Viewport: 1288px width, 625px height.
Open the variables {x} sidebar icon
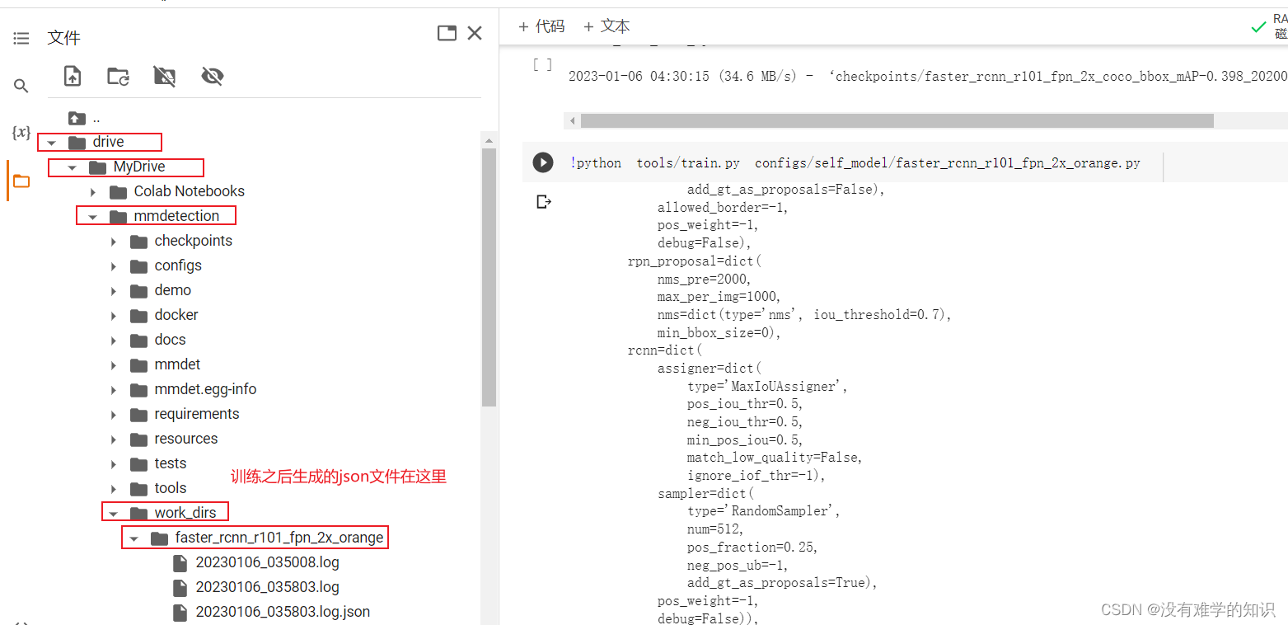click(x=21, y=133)
